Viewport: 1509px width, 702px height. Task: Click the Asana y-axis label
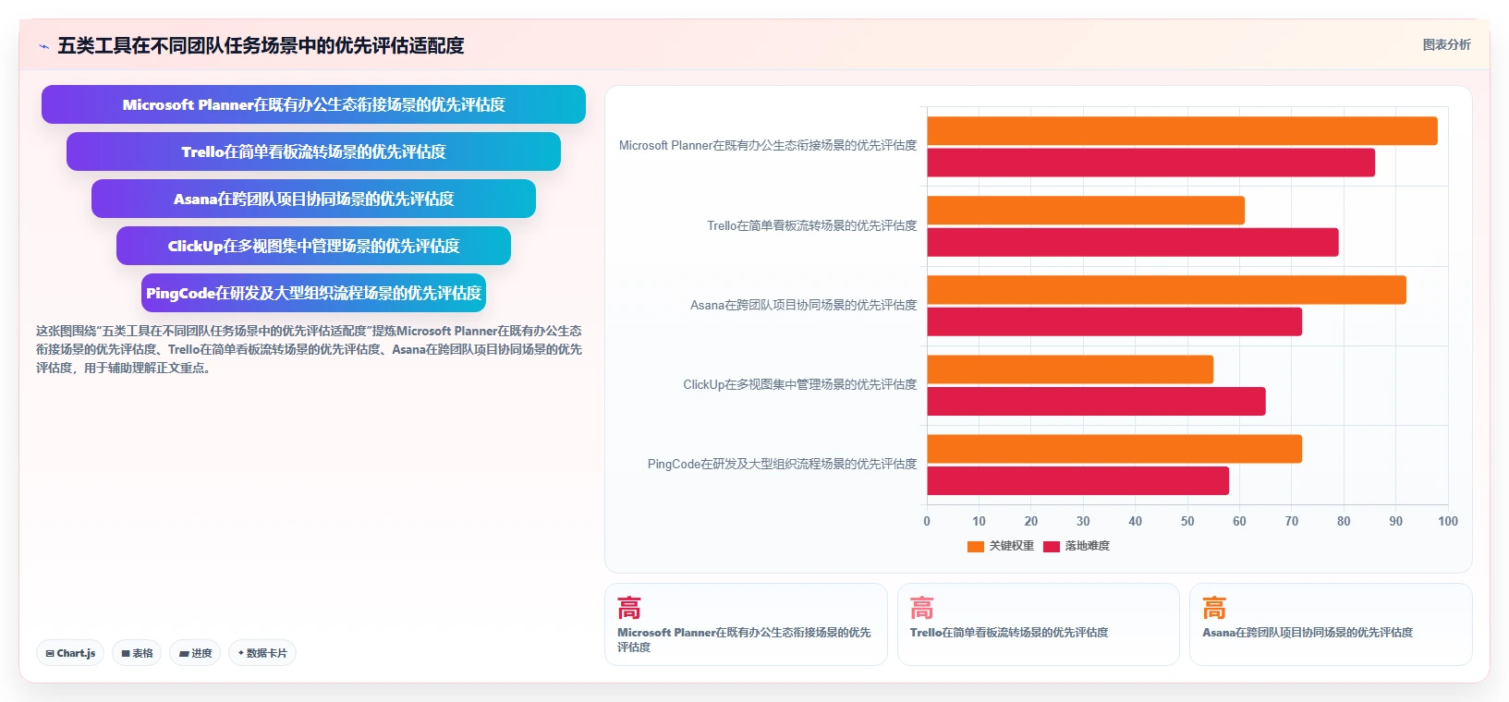click(804, 305)
